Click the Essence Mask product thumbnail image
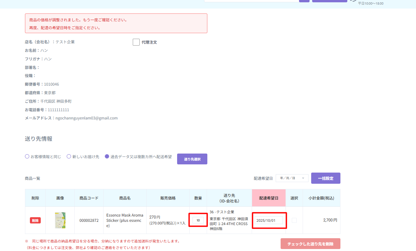 [x=60, y=220]
